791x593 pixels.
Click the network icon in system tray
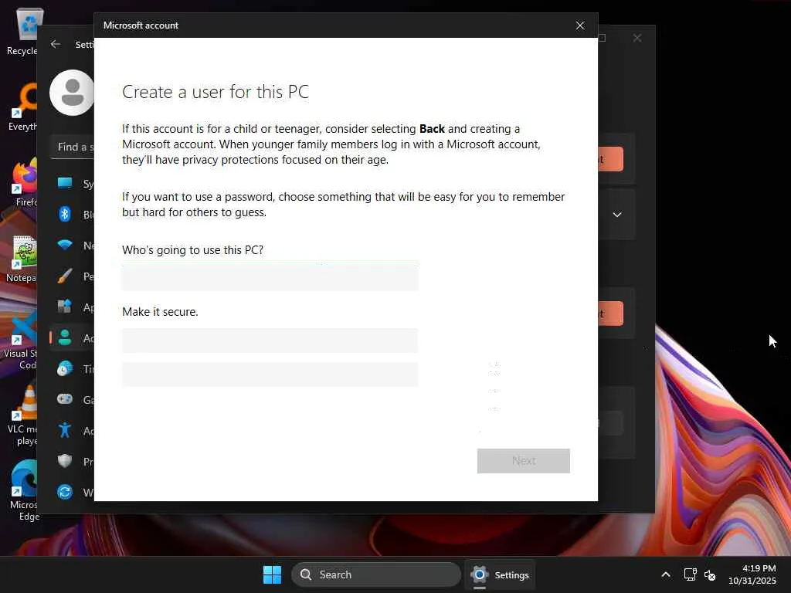click(690, 574)
